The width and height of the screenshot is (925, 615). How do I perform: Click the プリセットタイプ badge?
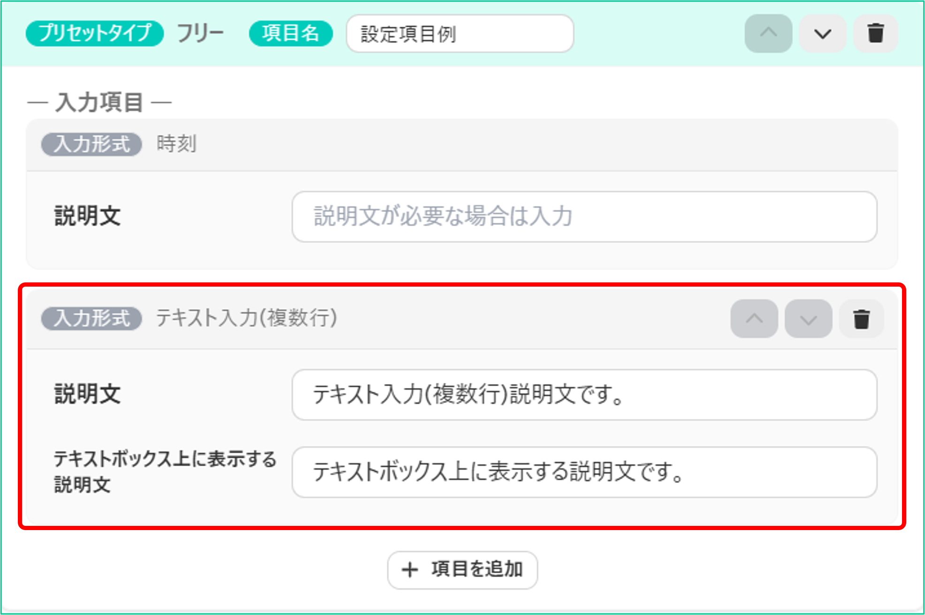(95, 34)
